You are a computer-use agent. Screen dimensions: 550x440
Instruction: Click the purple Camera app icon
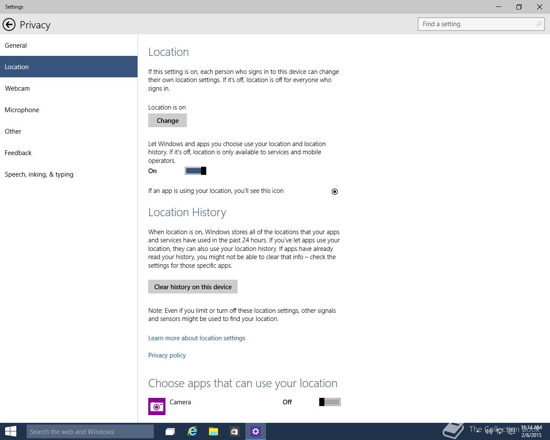tap(157, 406)
